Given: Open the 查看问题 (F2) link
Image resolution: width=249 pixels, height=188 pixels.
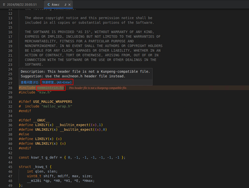Looking at the screenshot, I should pos(30,82).
